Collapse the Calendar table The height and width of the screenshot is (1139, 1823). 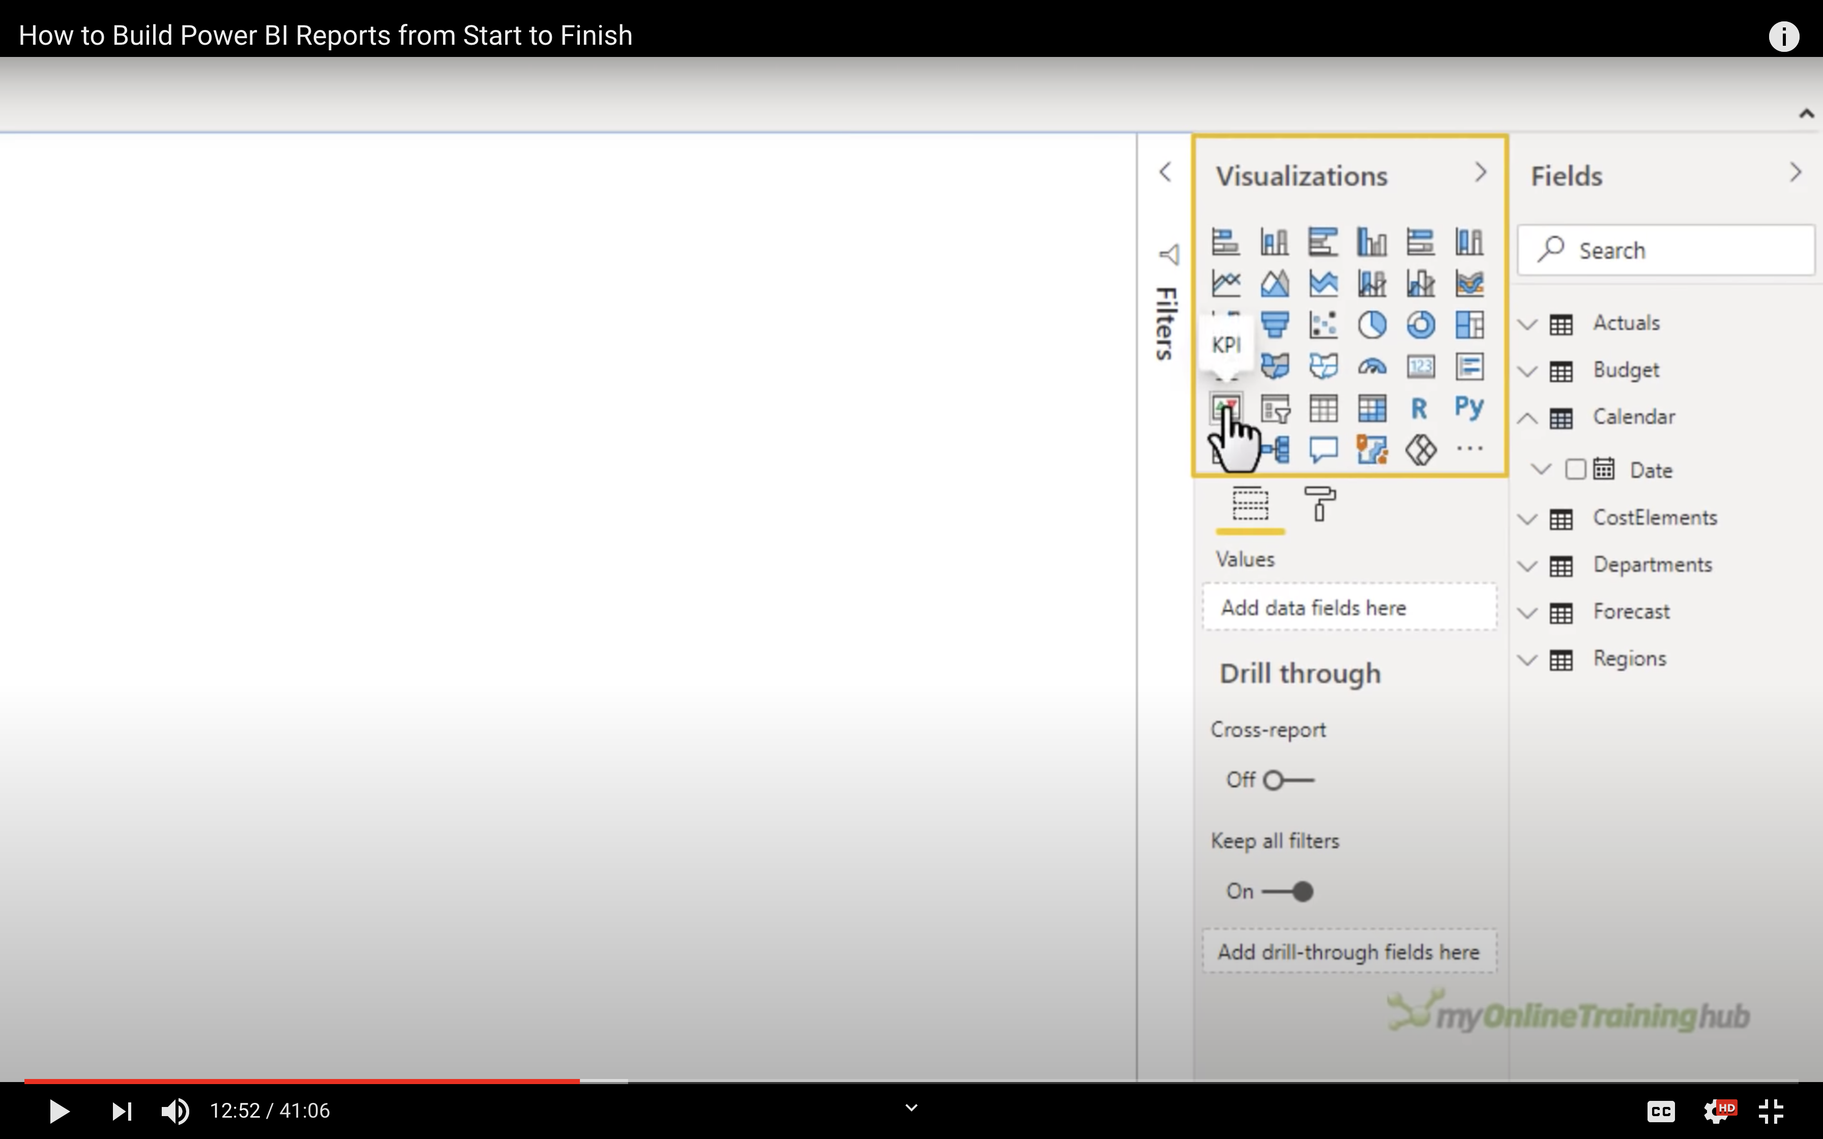click(x=1527, y=418)
